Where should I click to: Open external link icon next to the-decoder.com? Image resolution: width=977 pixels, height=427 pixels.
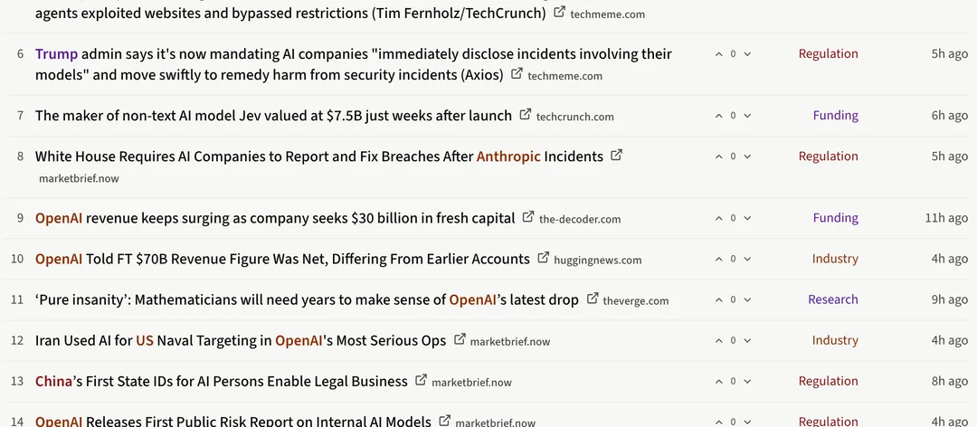tap(528, 217)
